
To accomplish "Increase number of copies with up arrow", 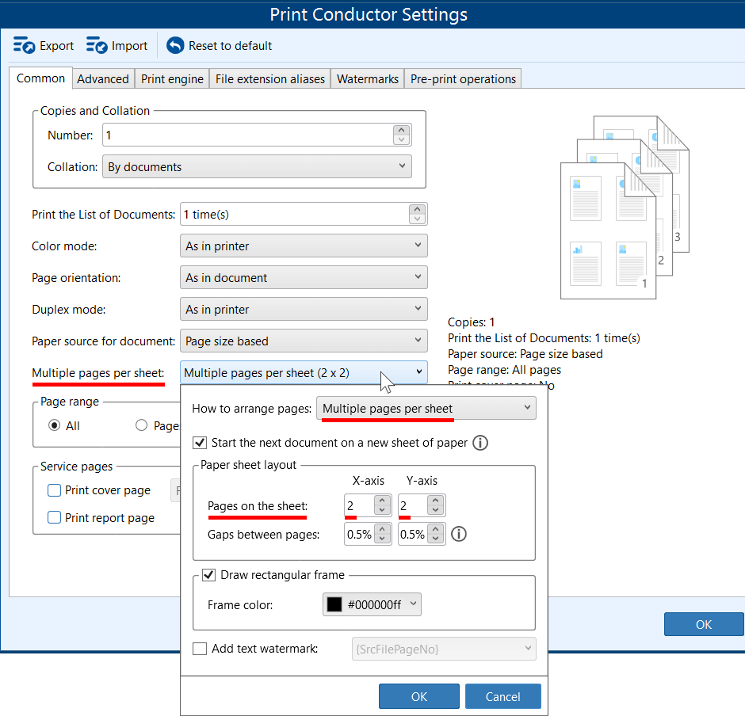I will [402, 131].
